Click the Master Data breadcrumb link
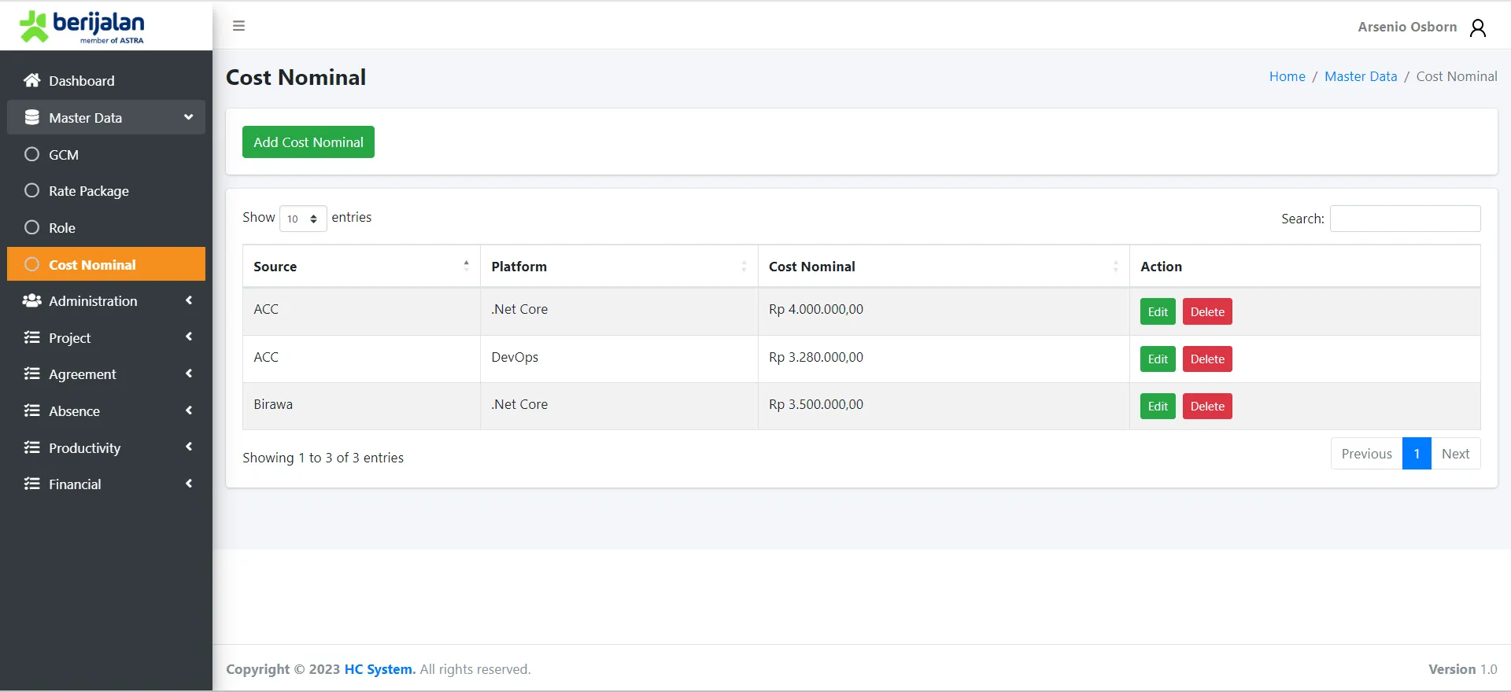Viewport: 1511px width, 692px height. 1360,76
